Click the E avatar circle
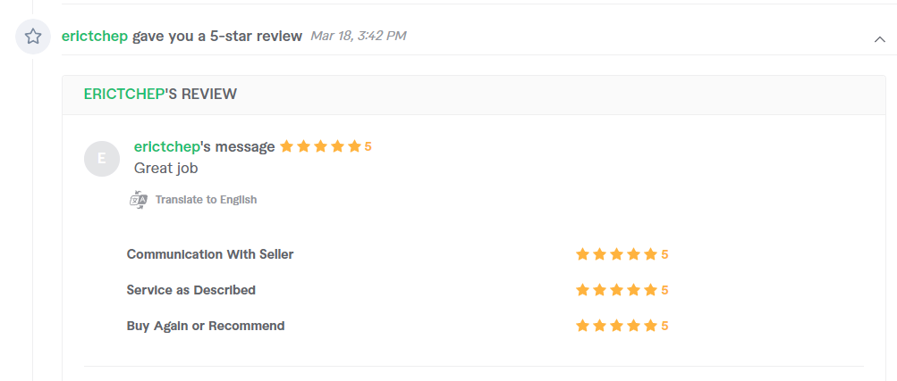Image resolution: width=897 pixels, height=381 pixels. [102, 159]
